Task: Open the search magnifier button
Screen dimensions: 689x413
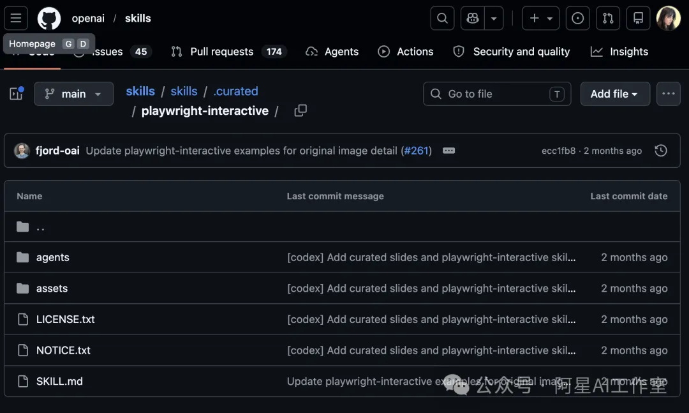Action: 442,18
